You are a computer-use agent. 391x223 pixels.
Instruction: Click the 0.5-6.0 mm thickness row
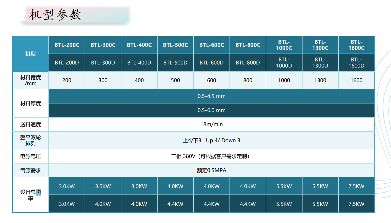click(x=212, y=110)
